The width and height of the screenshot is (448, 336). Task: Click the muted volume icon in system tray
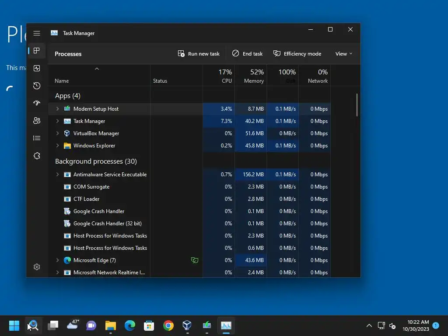(x=392, y=325)
